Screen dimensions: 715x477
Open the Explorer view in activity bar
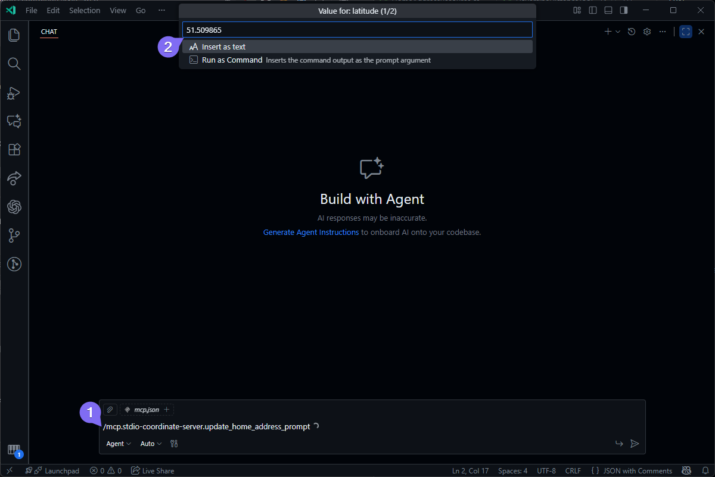(x=14, y=35)
